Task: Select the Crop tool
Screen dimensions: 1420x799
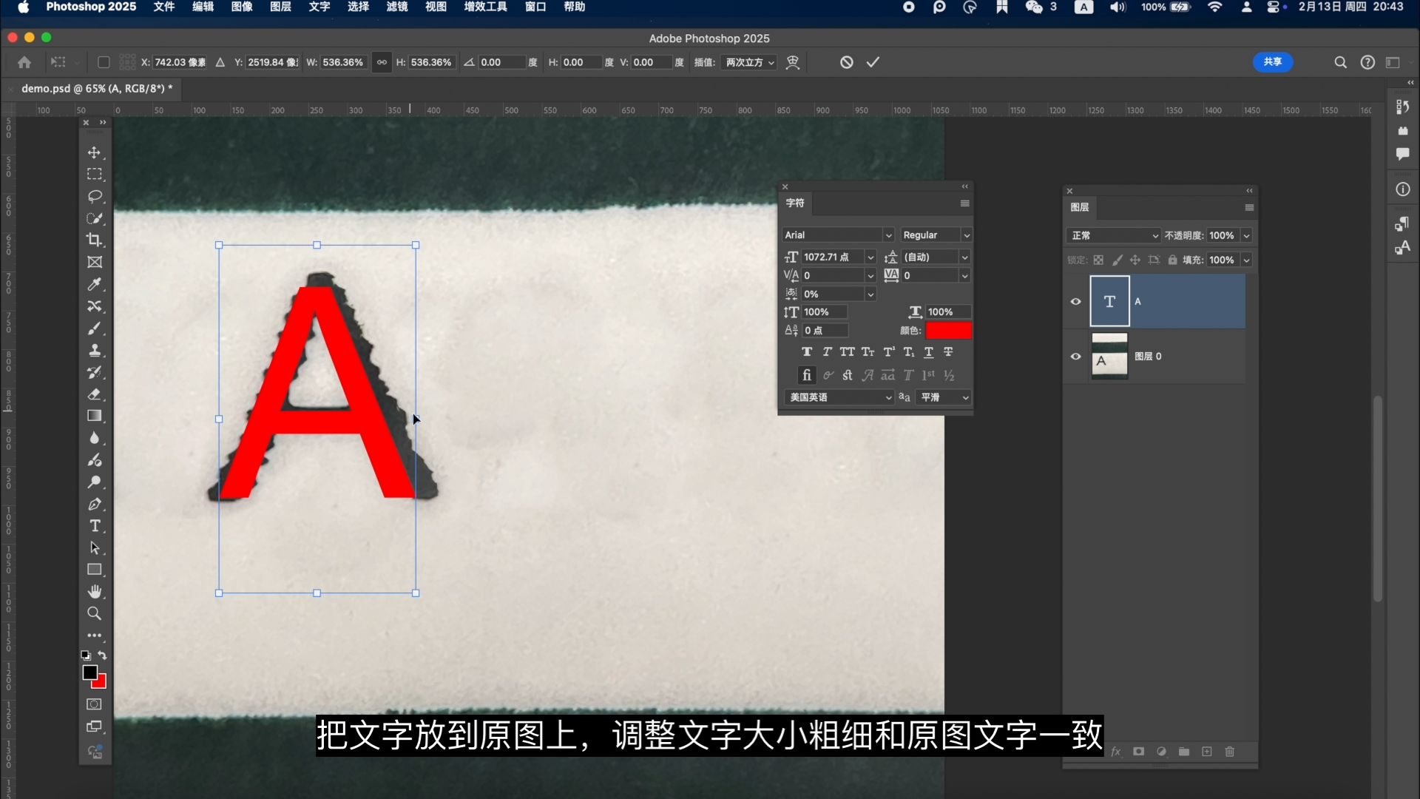Action: (95, 239)
